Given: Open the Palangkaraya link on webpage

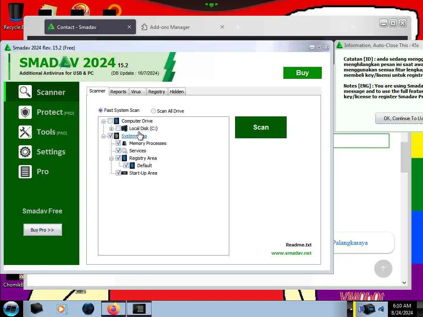Looking at the screenshot, I should pyautogui.click(x=350, y=243).
